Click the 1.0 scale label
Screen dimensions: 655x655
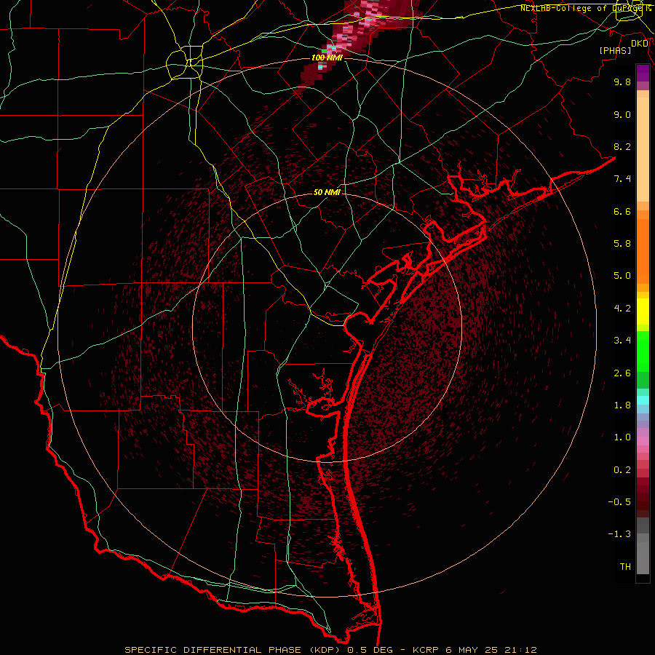click(x=622, y=437)
